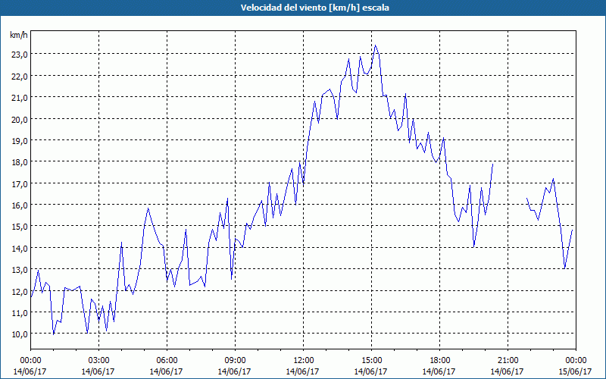Click the "18,0" y-axis label
Viewport: 606px width, 379px height.
click(x=20, y=162)
